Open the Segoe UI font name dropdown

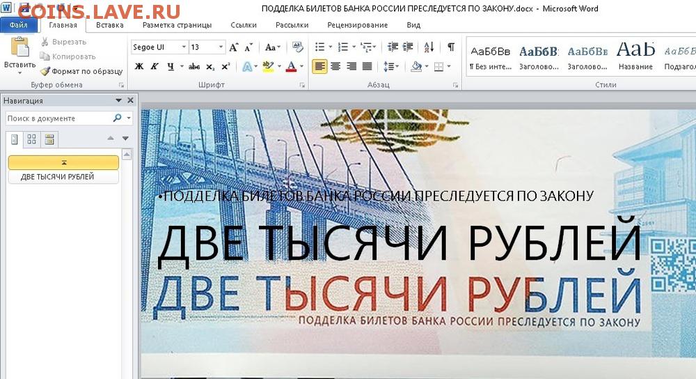click(x=184, y=47)
